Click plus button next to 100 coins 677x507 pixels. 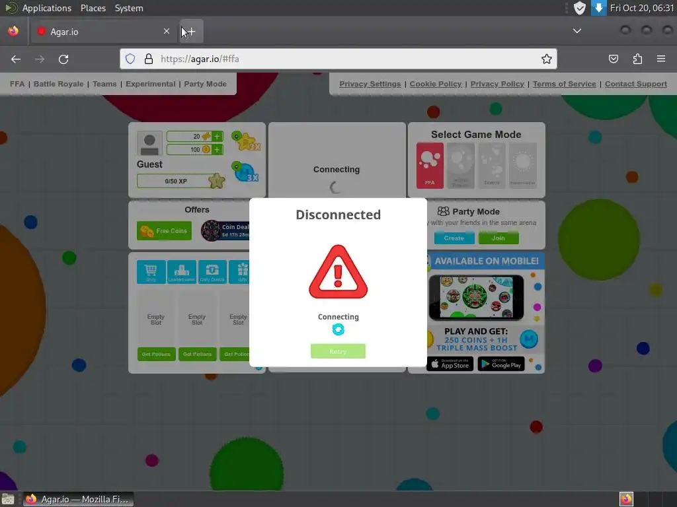[217, 150]
